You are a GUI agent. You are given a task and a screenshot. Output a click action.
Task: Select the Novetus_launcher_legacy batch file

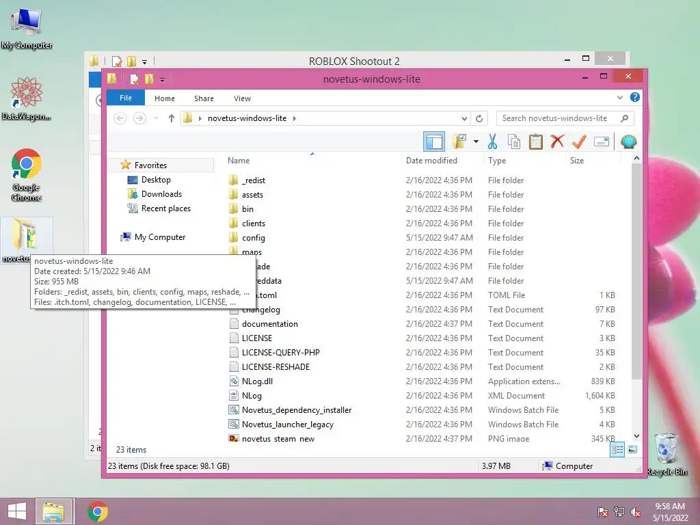click(288, 424)
